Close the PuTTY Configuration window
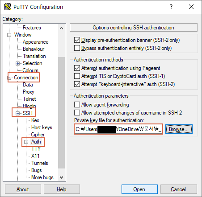The height and width of the screenshot is (197, 202). 191,7
